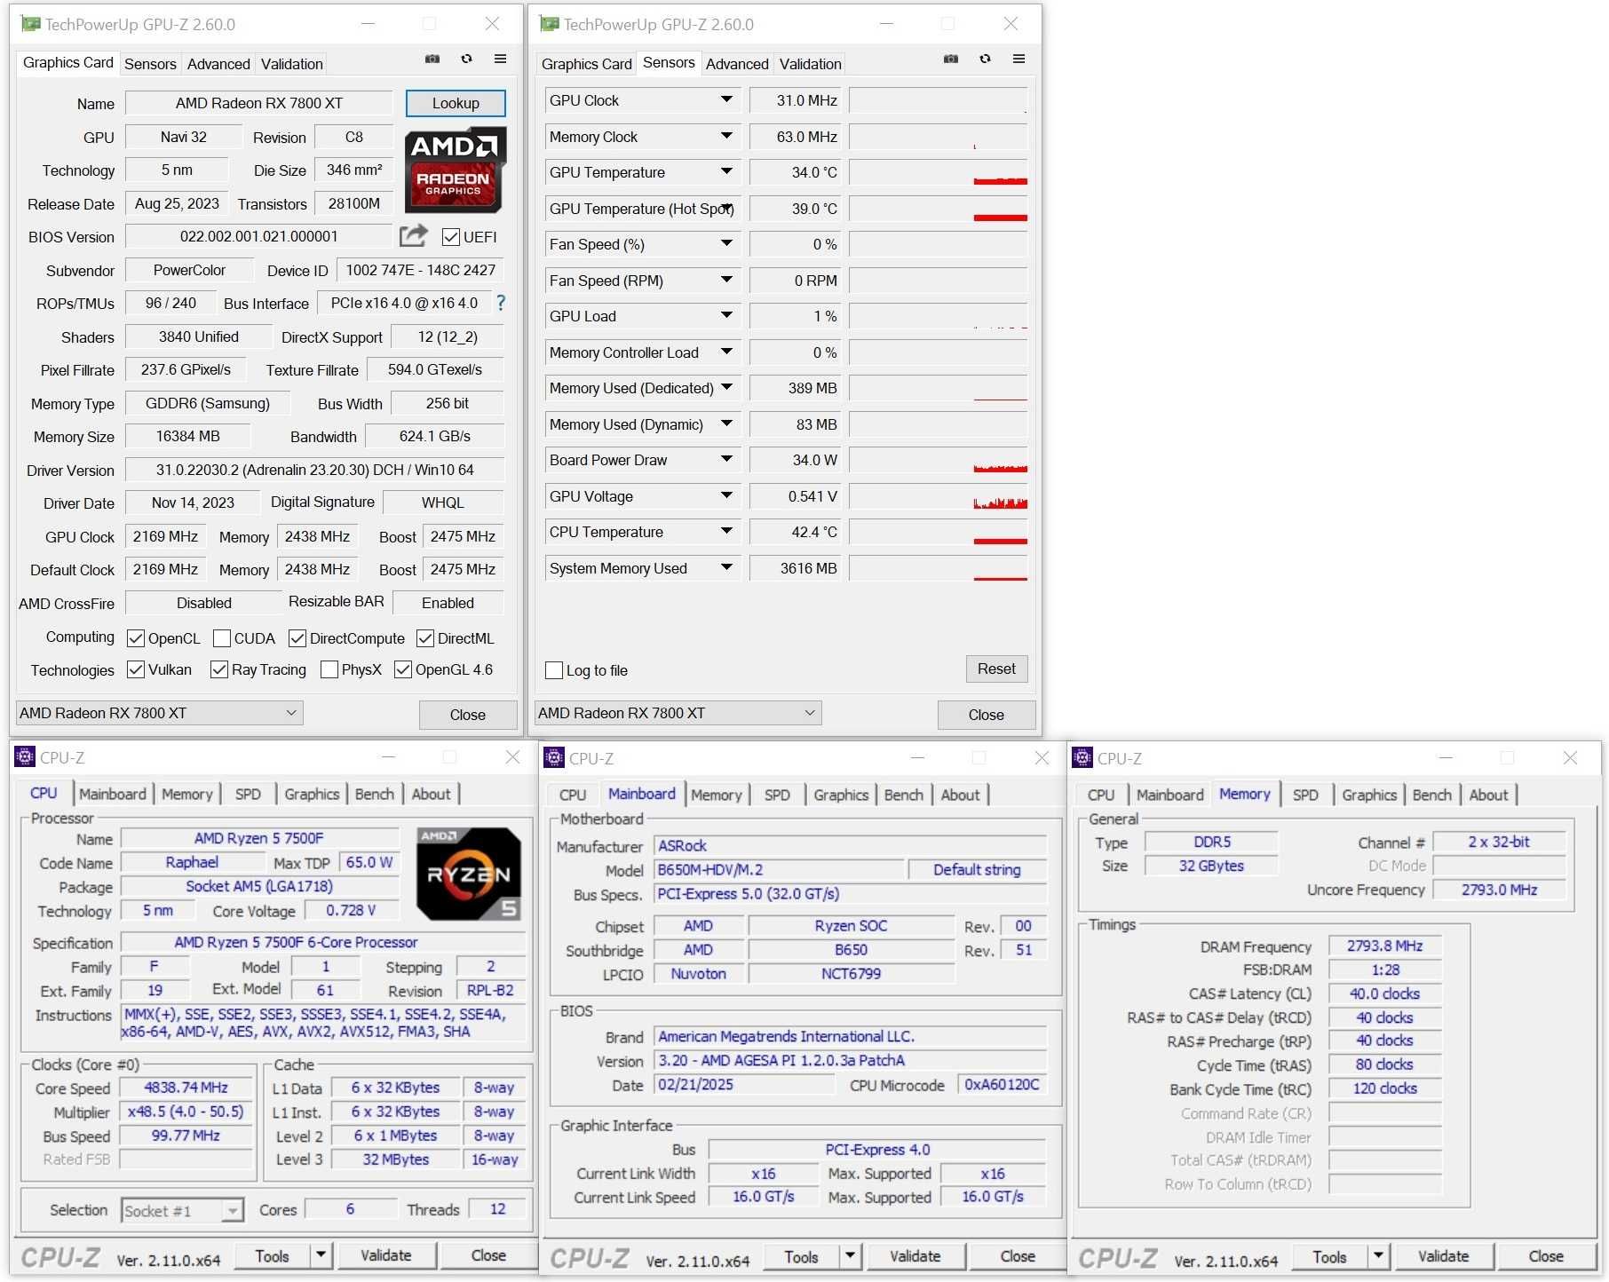Toggle the PhysX checkbox
1609x1282 pixels.
(x=329, y=669)
